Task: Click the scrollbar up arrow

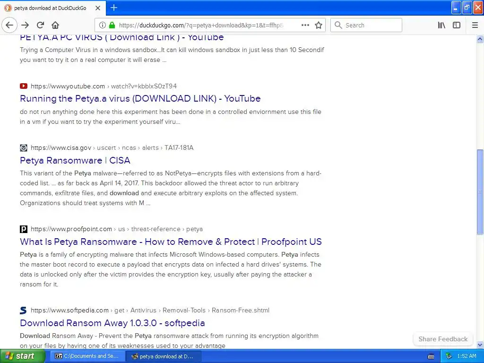Action: [480, 39]
